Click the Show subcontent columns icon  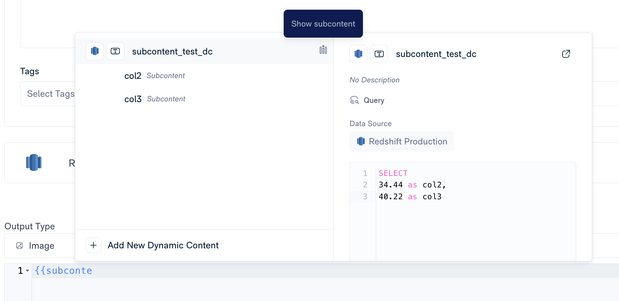point(323,50)
